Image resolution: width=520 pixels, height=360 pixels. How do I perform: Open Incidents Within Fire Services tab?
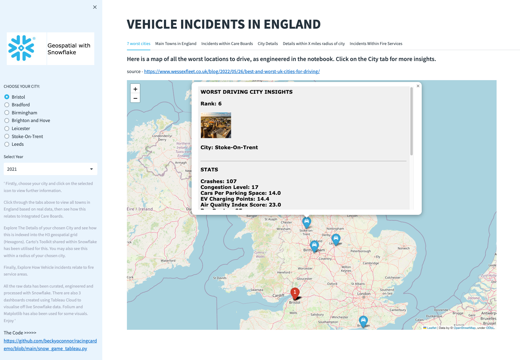pos(376,44)
